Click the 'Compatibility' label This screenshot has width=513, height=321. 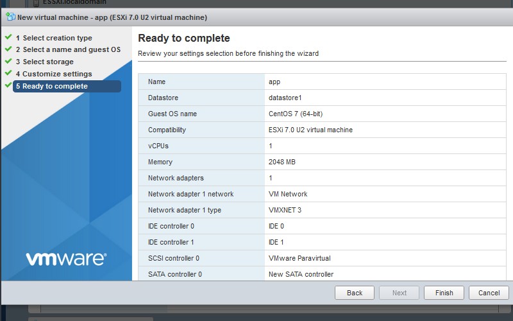pos(167,130)
